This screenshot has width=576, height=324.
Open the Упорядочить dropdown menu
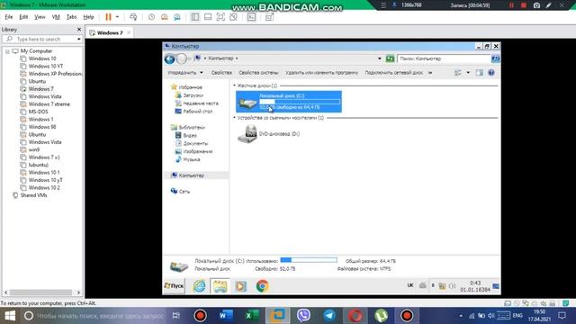[x=185, y=73]
